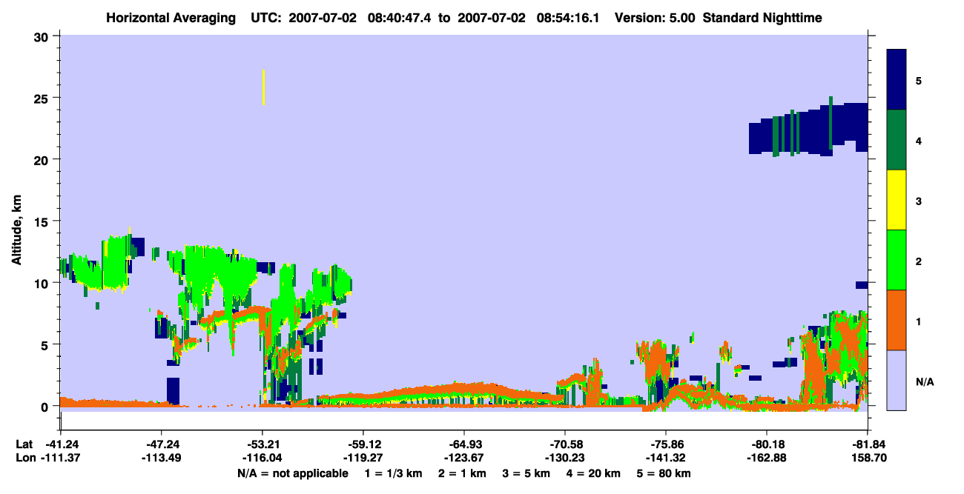The width and height of the screenshot is (964, 494).
Task: Click the lavender N/A colorbar segment
Action: (897, 380)
